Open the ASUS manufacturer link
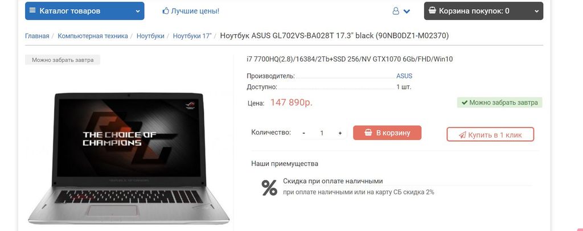 pyautogui.click(x=404, y=76)
